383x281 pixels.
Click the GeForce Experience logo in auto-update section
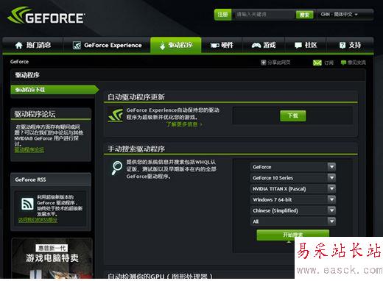116,115
